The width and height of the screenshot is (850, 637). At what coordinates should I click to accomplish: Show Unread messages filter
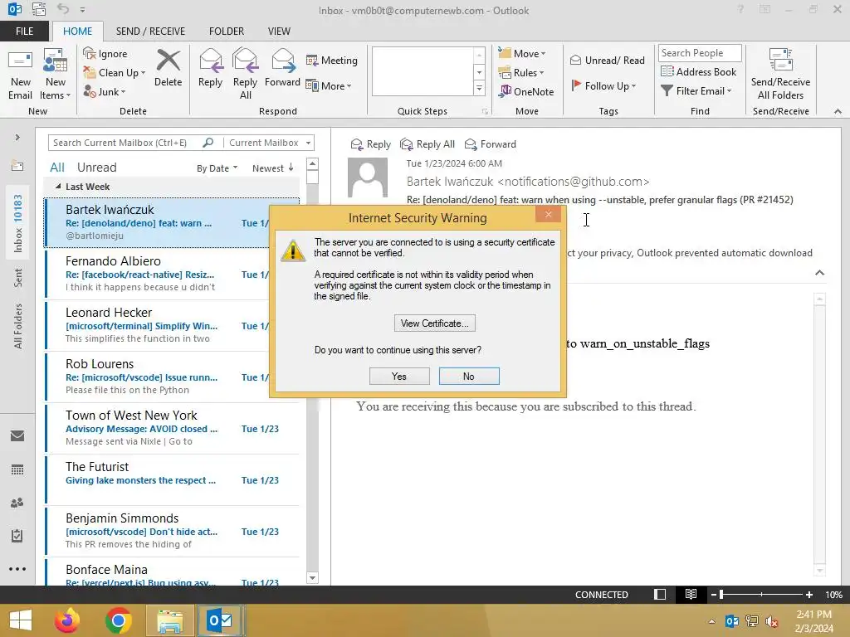click(x=96, y=168)
